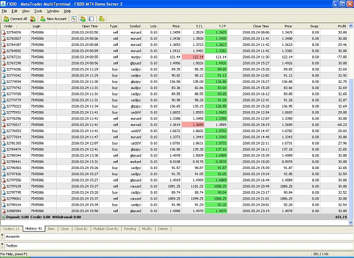Toggle the Accounts window toolbar icon
This screenshot has height=258, width=354.
(83, 19)
